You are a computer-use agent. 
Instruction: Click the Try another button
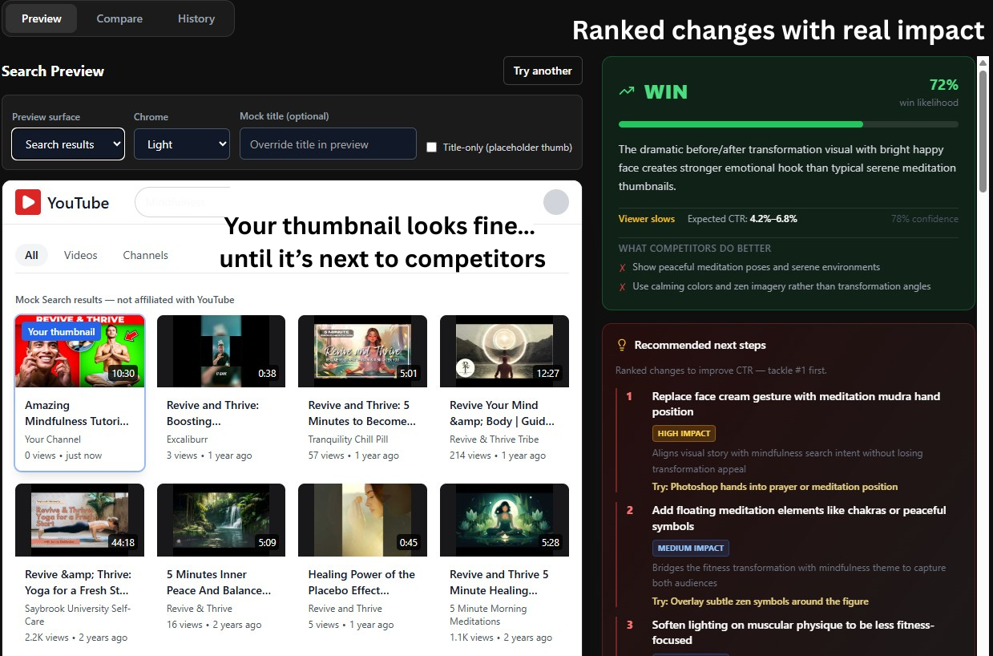click(x=543, y=71)
